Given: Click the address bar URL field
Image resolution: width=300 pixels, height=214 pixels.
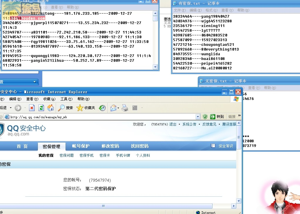Looking at the screenshot, I should click(102, 117).
